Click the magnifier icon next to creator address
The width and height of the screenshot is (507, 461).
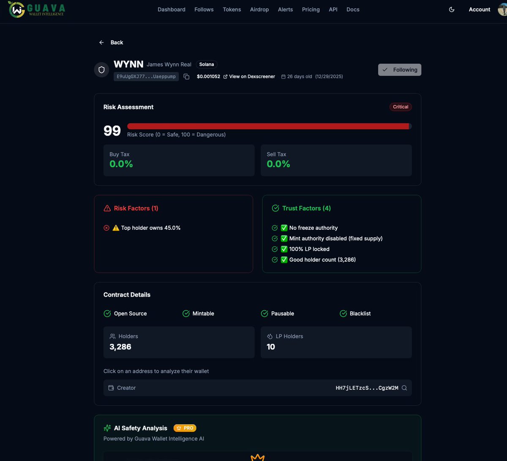[x=404, y=388]
